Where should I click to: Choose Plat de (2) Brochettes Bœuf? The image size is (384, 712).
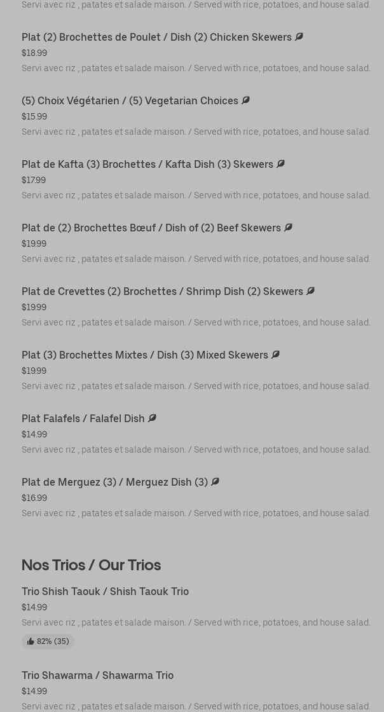coord(151,228)
